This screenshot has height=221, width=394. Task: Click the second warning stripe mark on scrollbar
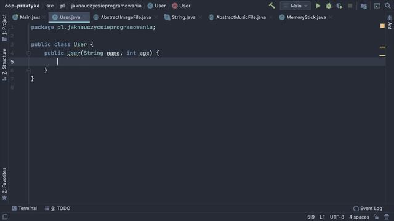click(x=382, y=56)
